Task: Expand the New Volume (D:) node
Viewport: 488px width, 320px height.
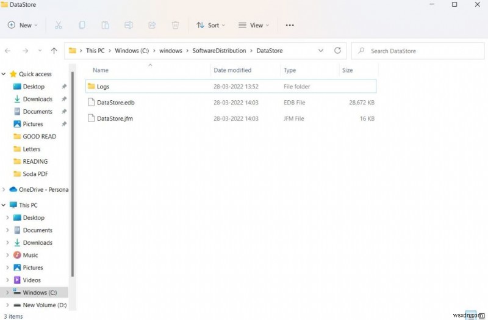Action: (x=7, y=305)
